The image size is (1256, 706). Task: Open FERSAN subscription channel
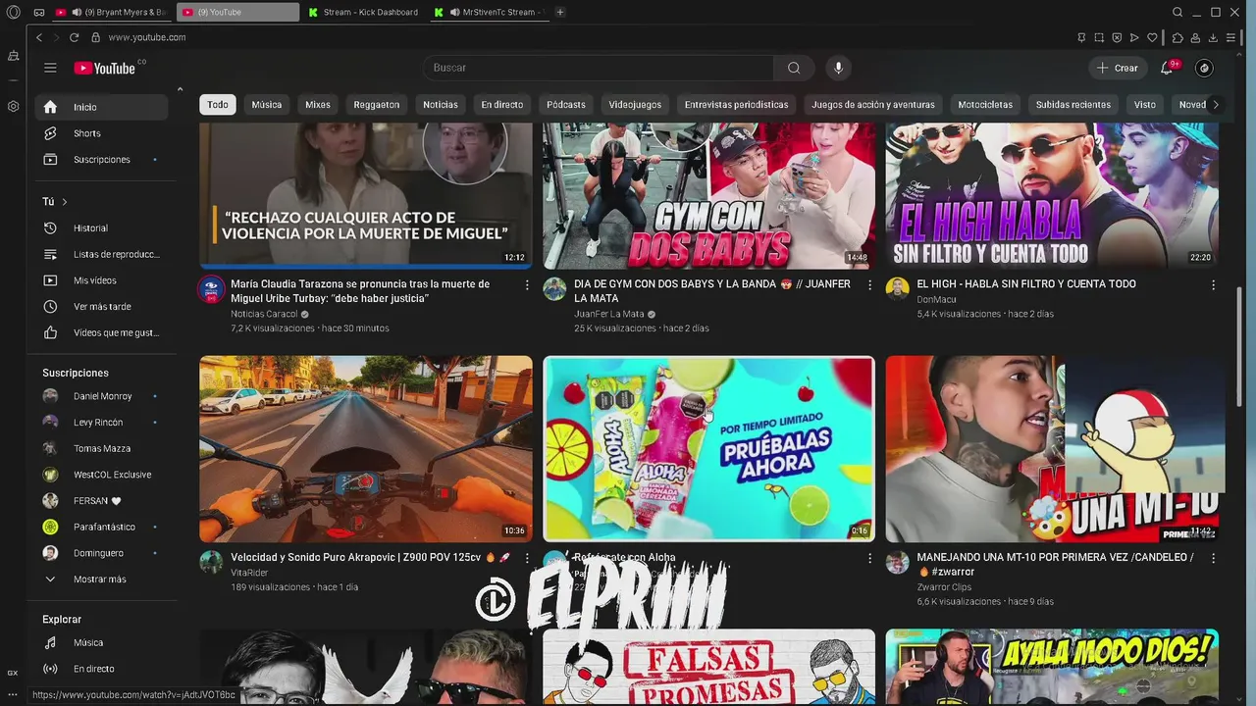click(x=102, y=501)
